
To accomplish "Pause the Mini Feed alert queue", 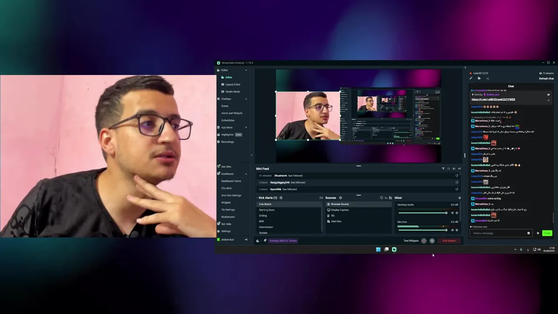I will (x=449, y=169).
